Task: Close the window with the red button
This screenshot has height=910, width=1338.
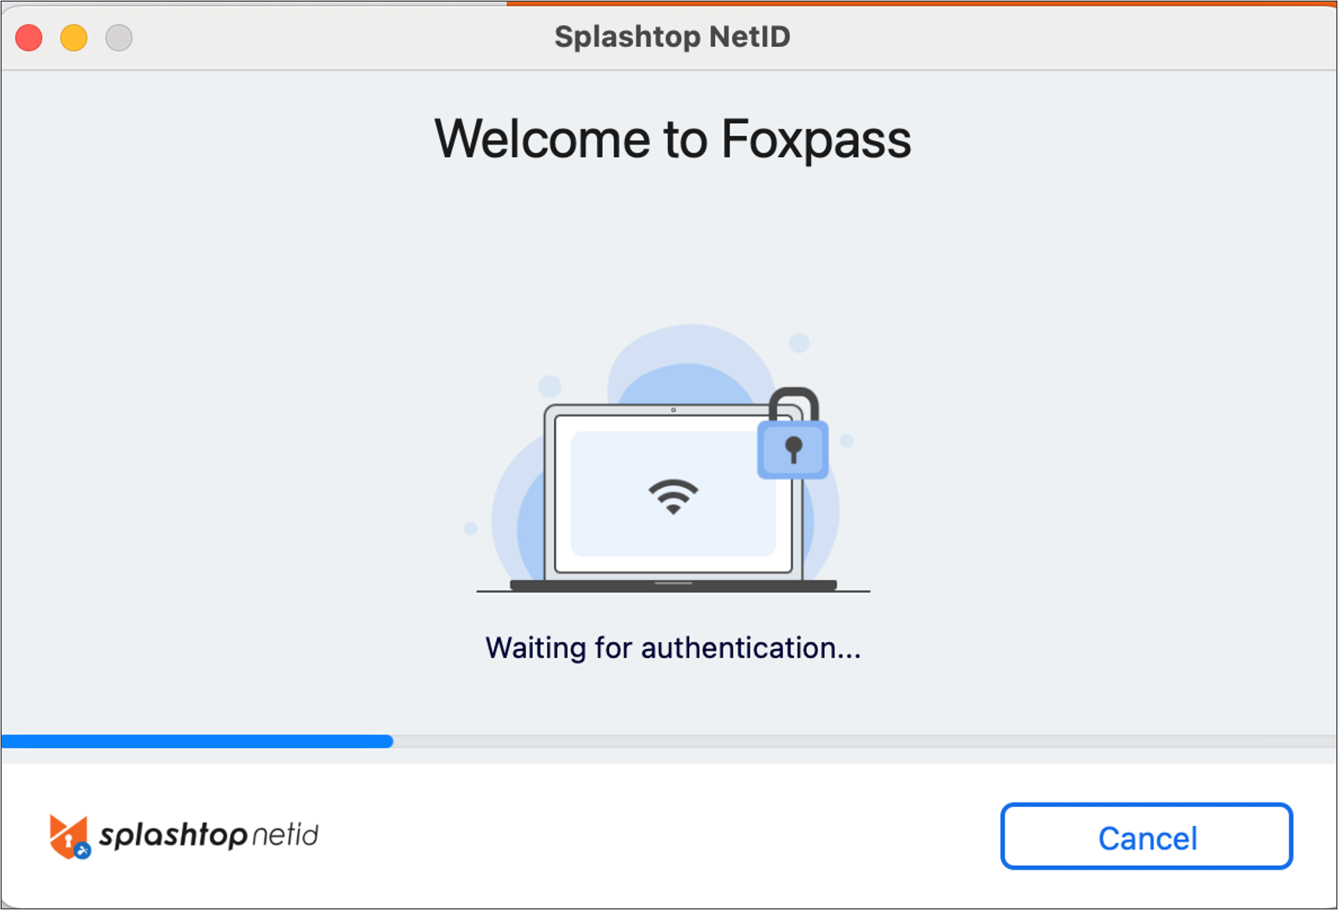Action: [x=29, y=38]
